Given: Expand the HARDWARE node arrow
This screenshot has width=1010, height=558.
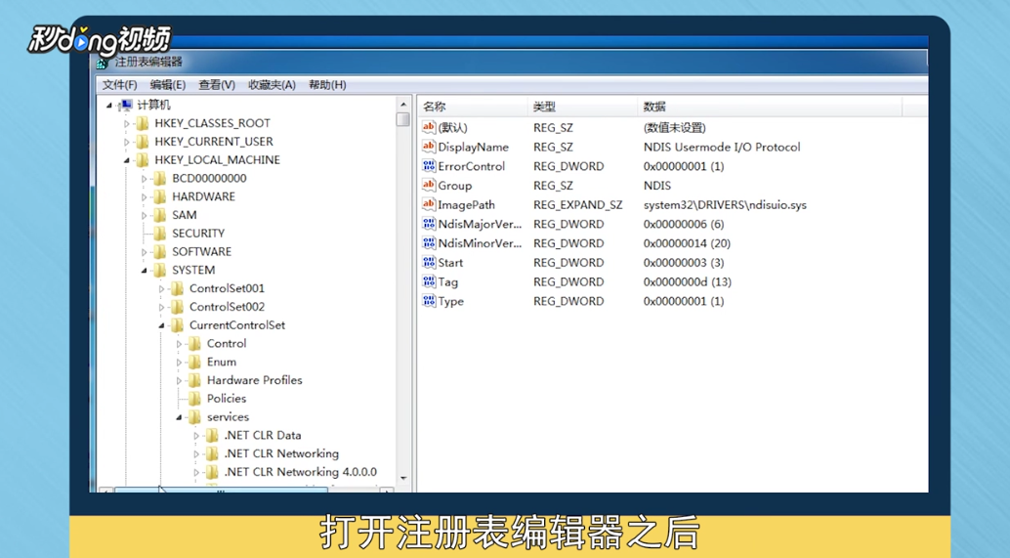Looking at the screenshot, I should 145,197.
